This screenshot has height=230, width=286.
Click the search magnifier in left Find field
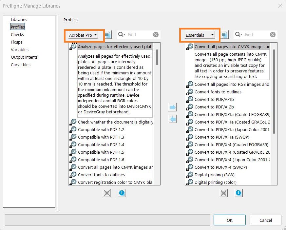pos(121,34)
